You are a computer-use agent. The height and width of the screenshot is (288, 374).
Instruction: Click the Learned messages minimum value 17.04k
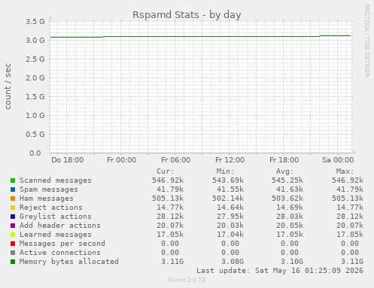pos(230,235)
